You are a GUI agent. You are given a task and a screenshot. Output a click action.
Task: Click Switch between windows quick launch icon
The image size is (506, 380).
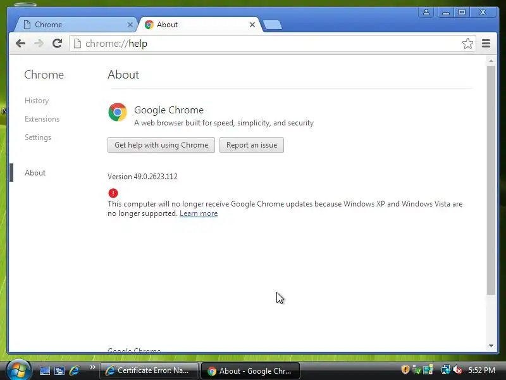click(59, 370)
